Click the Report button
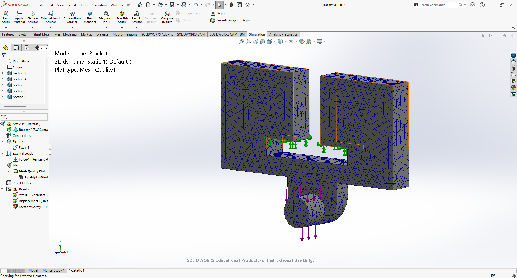517x278 pixels. 219,13
